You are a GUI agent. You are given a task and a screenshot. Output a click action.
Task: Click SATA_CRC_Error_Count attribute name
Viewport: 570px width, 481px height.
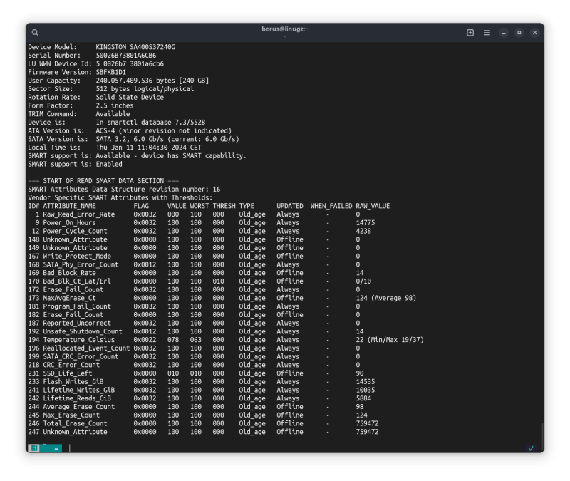click(81, 356)
